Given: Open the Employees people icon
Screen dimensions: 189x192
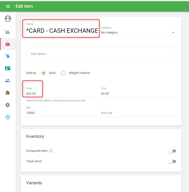Looking at the screenshot, I should pyautogui.click(x=8, y=81).
